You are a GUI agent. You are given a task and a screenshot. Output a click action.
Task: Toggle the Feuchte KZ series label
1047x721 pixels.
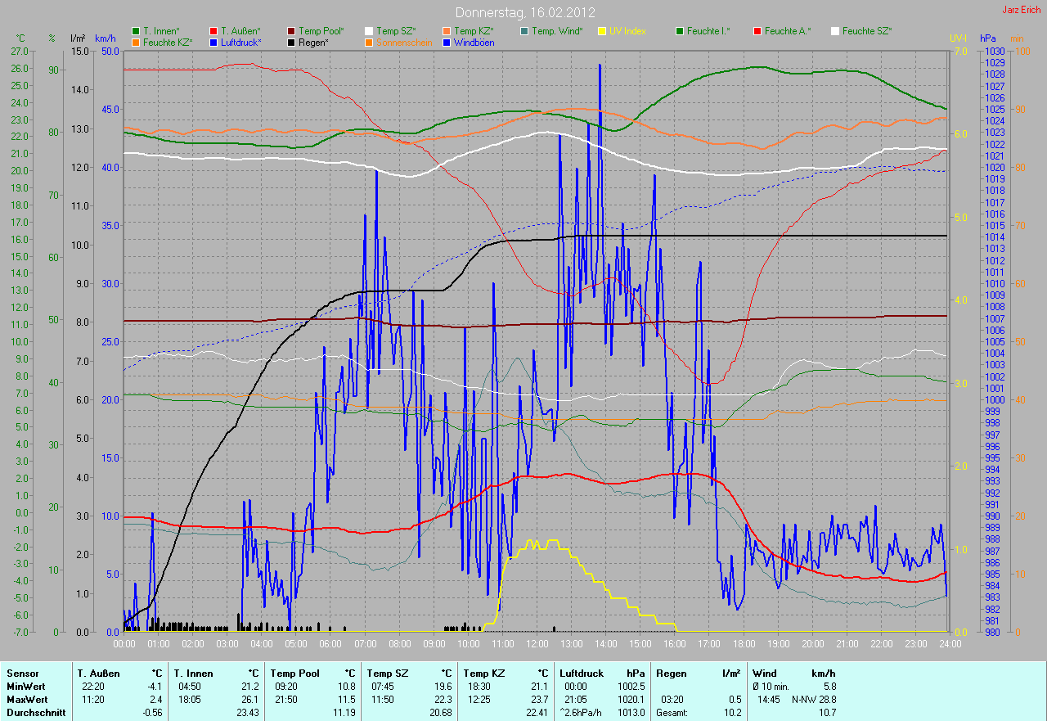168,42
